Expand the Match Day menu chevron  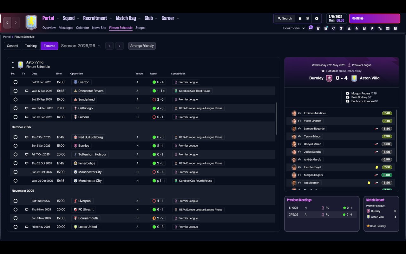[x=140, y=18]
